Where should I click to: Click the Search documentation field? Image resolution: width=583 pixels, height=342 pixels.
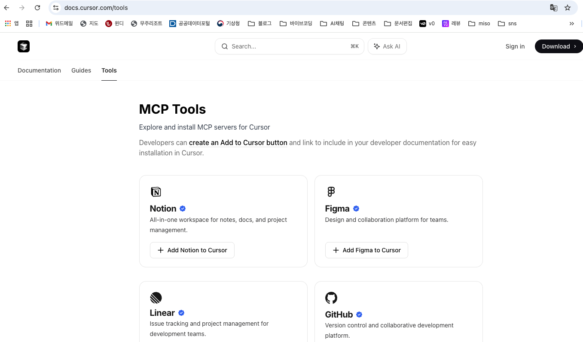(289, 46)
